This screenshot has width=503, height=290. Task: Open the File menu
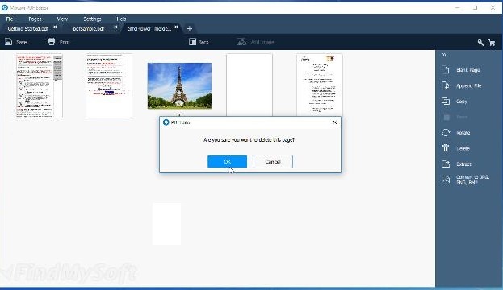pos(10,19)
